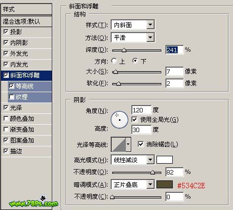Select the 下 direction radio button
The width and height of the screenshot is (233, 210).
click(135, 61)
